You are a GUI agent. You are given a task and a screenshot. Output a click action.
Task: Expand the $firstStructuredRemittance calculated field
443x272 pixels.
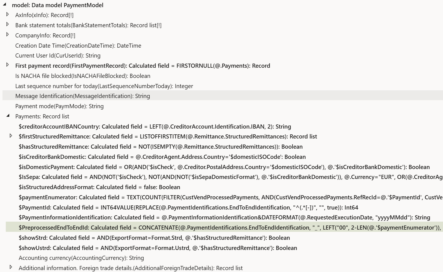click(11, 136)
